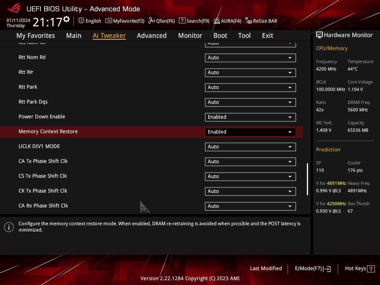Click the 1.104 V core voltage value
Screen dimensions: 380x285
point(355,89)
